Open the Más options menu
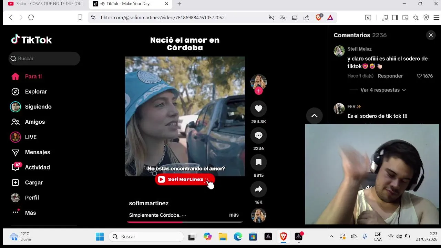Image resolution: width=441 pixels, height=248 pixels. coord(30,213)
